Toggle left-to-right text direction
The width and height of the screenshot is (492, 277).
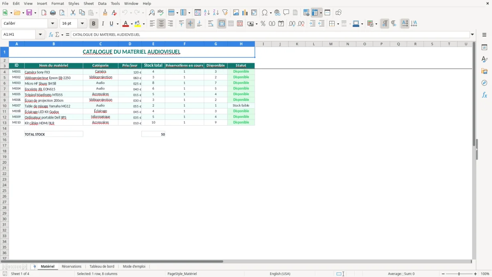coord(385,24)
